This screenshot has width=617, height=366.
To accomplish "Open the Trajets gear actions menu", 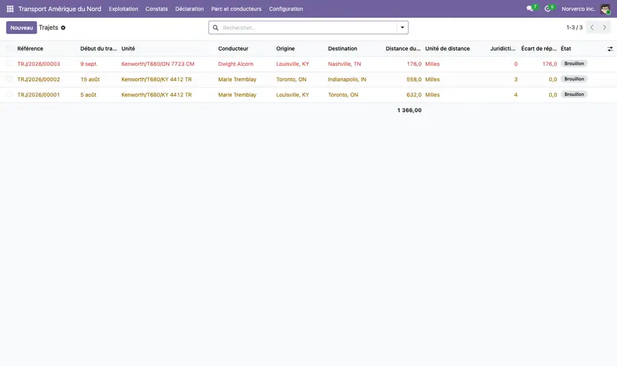I will point(63,28).
